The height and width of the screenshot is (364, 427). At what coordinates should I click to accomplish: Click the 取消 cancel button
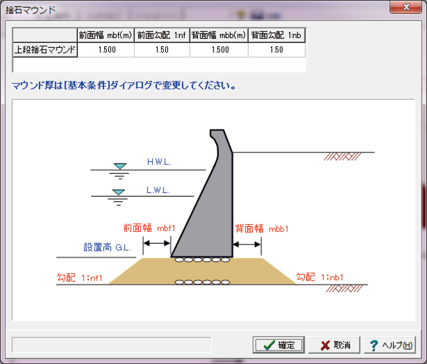point(334,345)
